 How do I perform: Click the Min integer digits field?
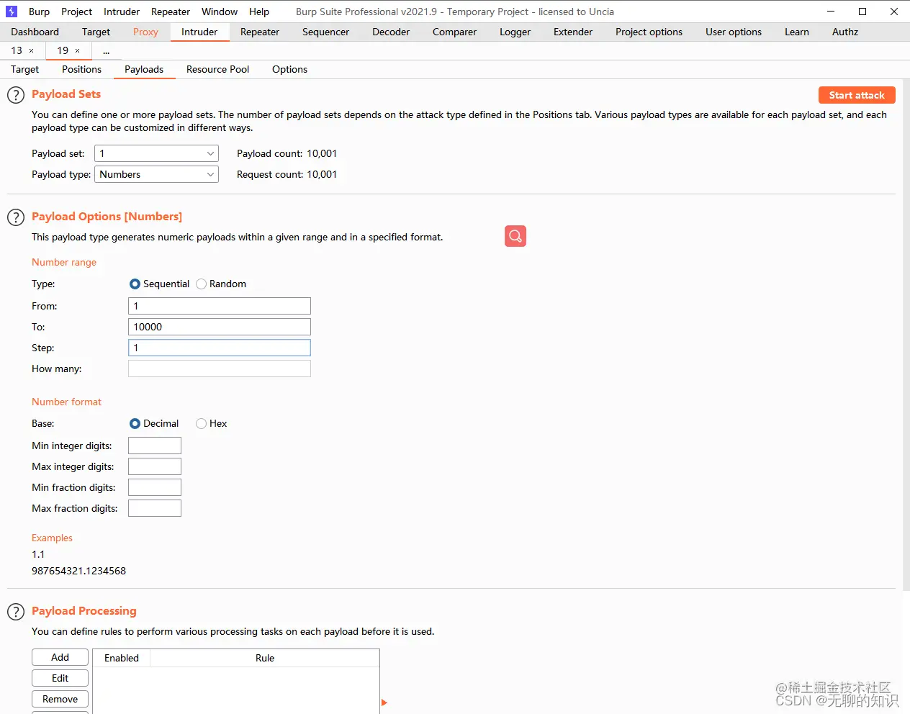155,446
